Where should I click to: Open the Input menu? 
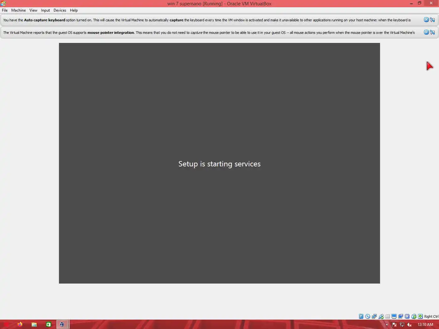click(45, 10)
